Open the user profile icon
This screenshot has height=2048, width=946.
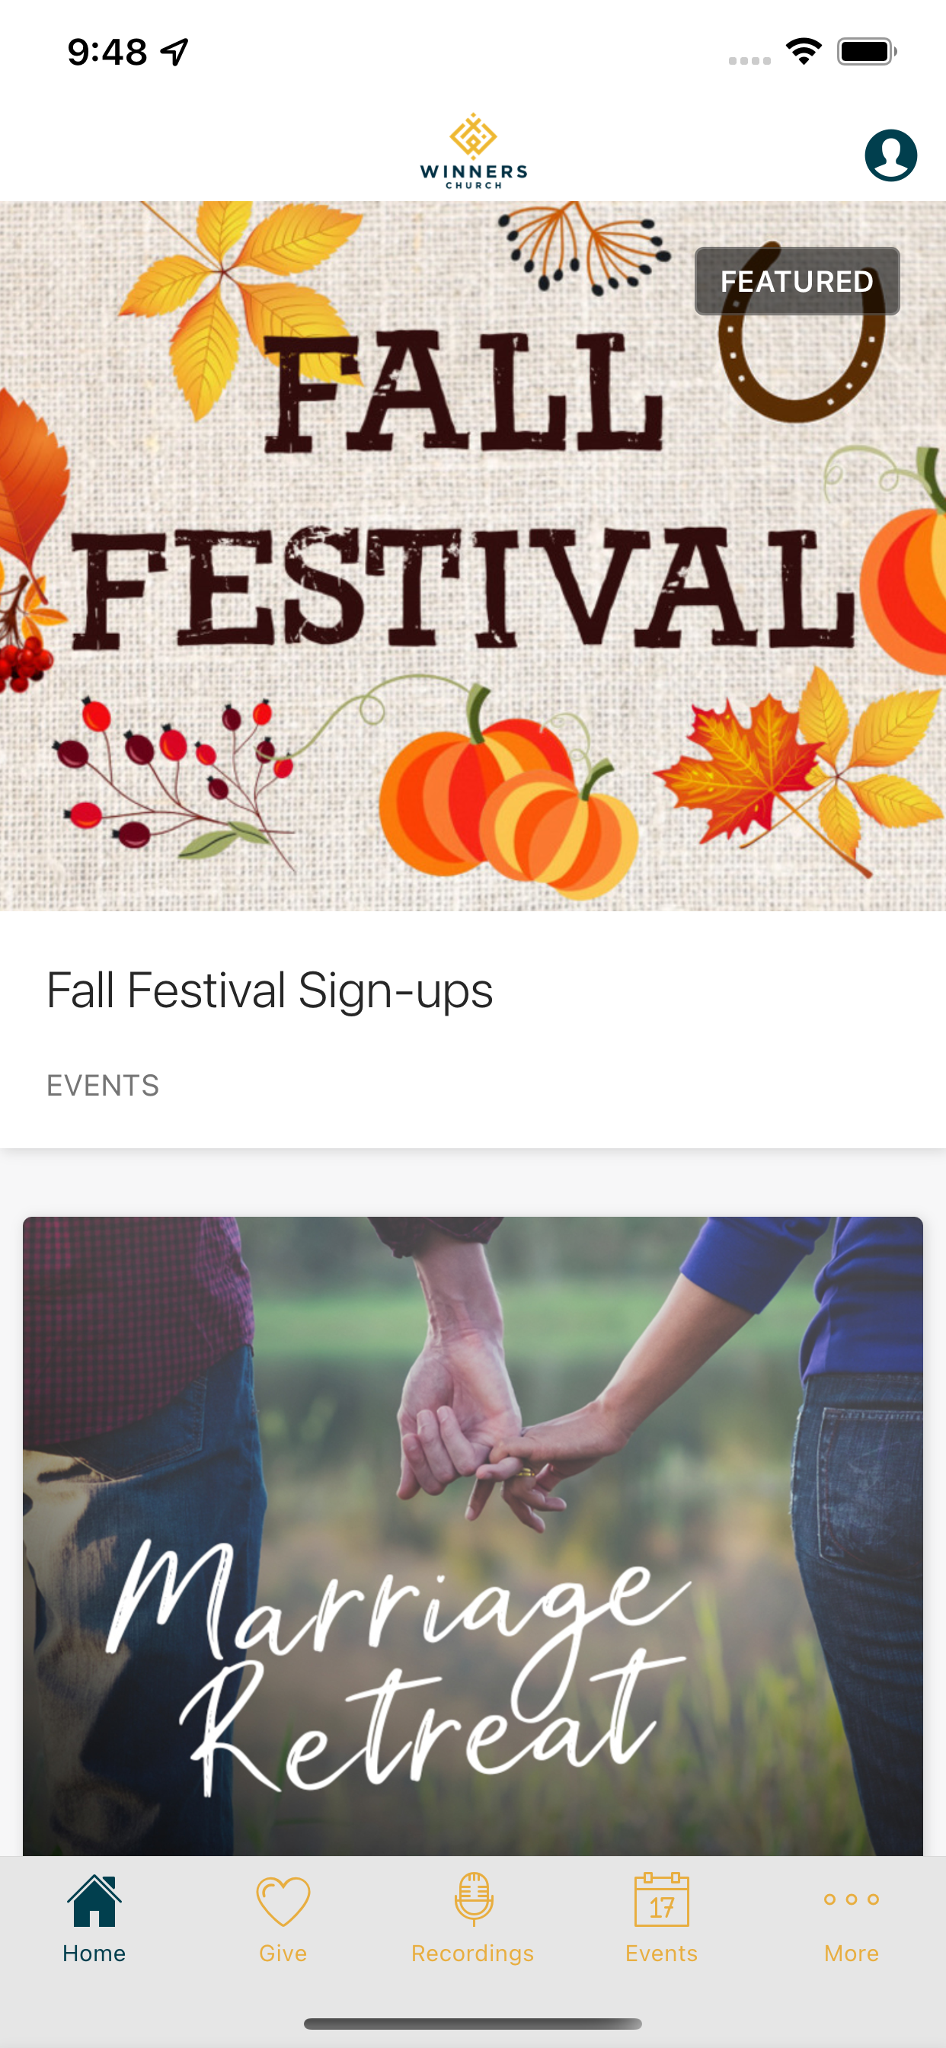tap(890, 155)
